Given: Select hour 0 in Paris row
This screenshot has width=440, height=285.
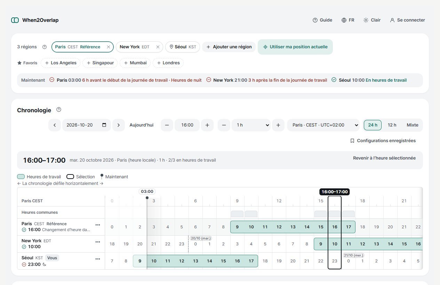Looking at the screenshot, I should 112,227.
